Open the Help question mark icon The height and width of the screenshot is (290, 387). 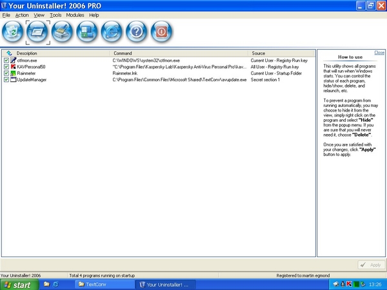137,32
